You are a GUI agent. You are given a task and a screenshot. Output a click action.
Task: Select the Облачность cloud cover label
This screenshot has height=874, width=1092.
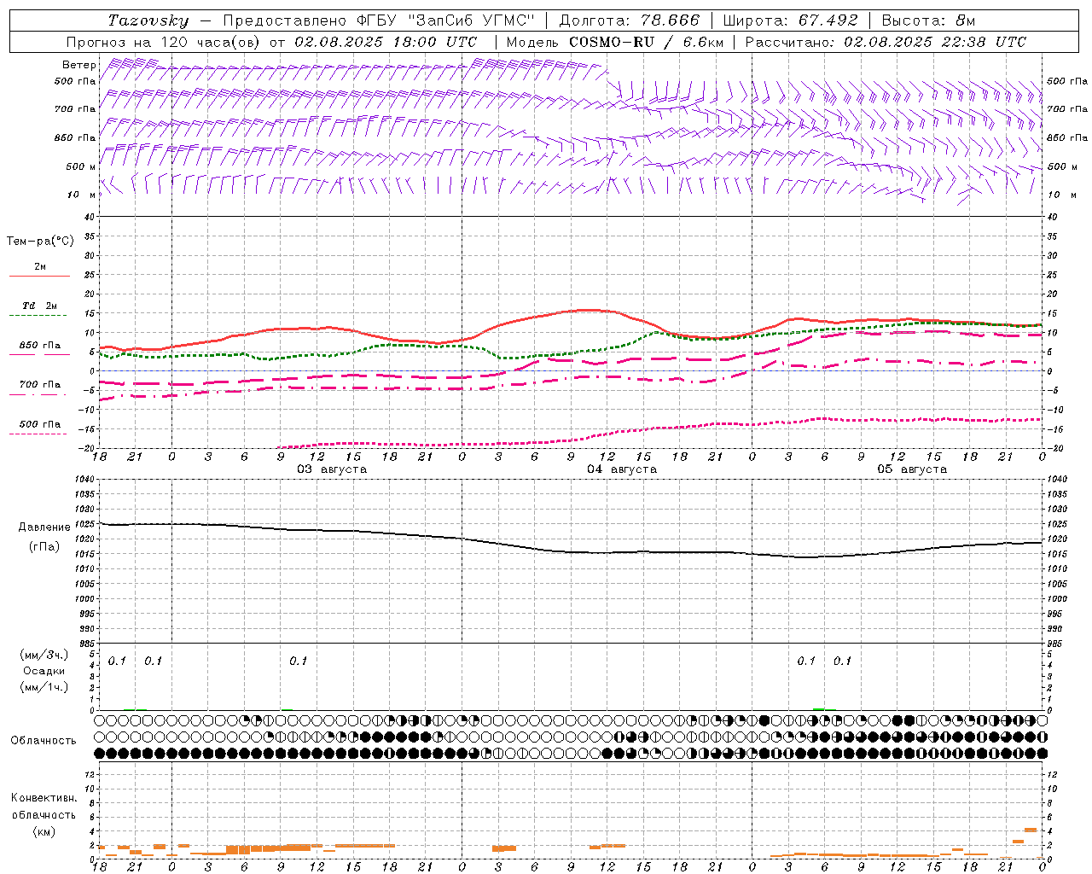(x=44, y=741)
